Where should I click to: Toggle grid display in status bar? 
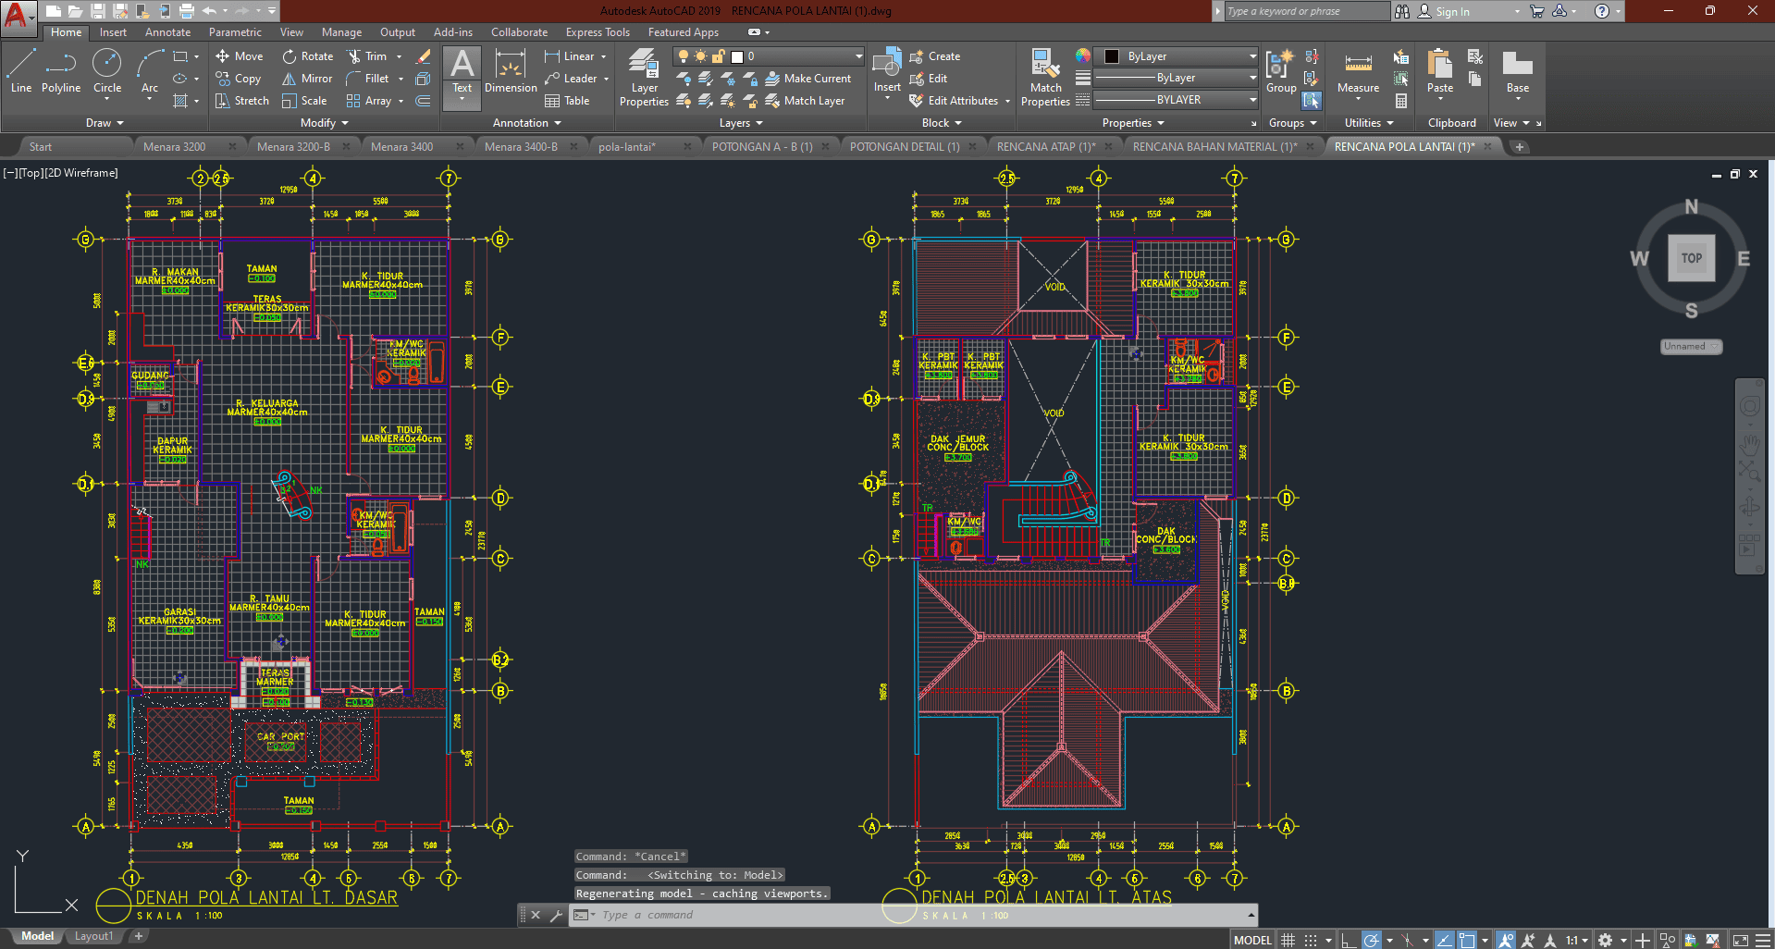[x=1288, y=940]
